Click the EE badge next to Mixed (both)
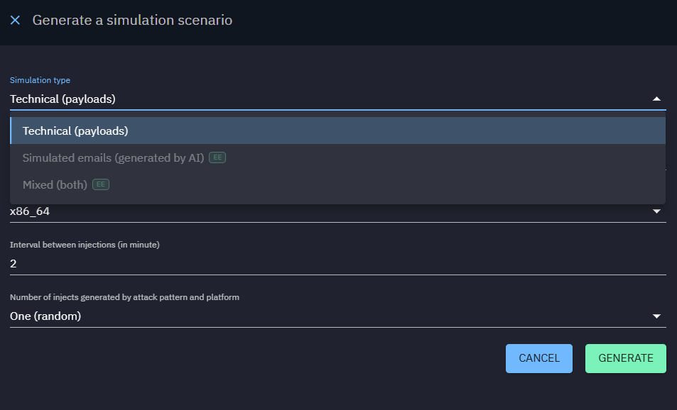This screenshot has width=677, height=410. tap(101, 184)
